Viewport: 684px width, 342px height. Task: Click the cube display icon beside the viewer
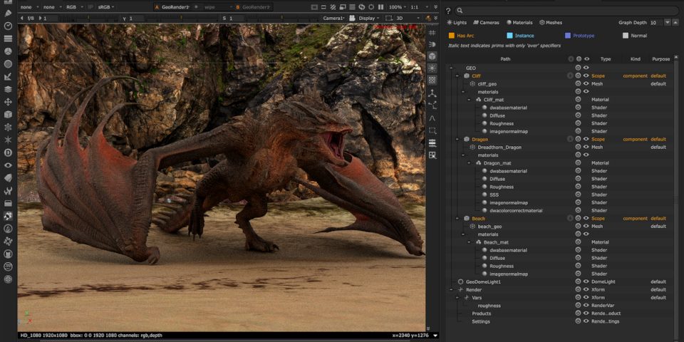pyautogui.click(x=432, y=56)
